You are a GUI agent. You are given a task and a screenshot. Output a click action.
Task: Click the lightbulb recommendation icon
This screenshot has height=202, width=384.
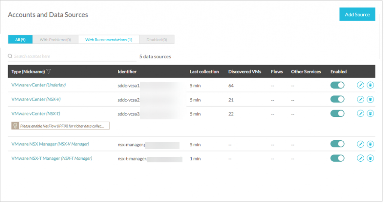pos(15,126)
